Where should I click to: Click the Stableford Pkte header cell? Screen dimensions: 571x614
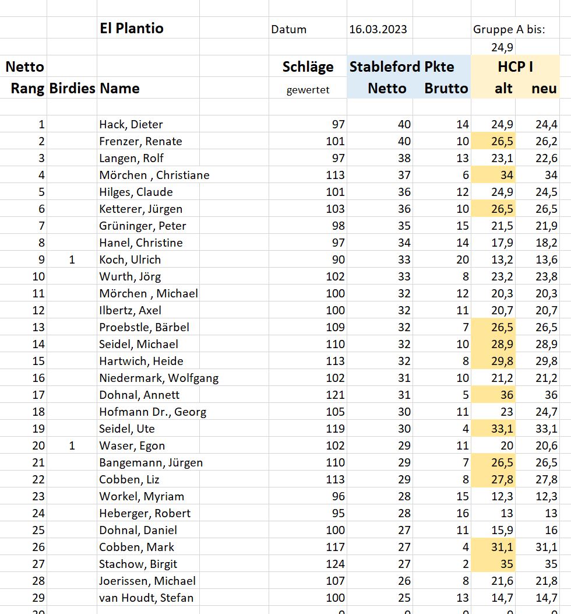[408, 66]
